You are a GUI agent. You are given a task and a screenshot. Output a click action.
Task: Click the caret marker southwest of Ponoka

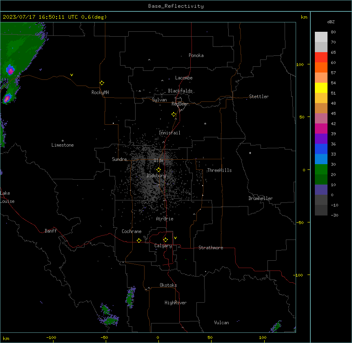149,60
